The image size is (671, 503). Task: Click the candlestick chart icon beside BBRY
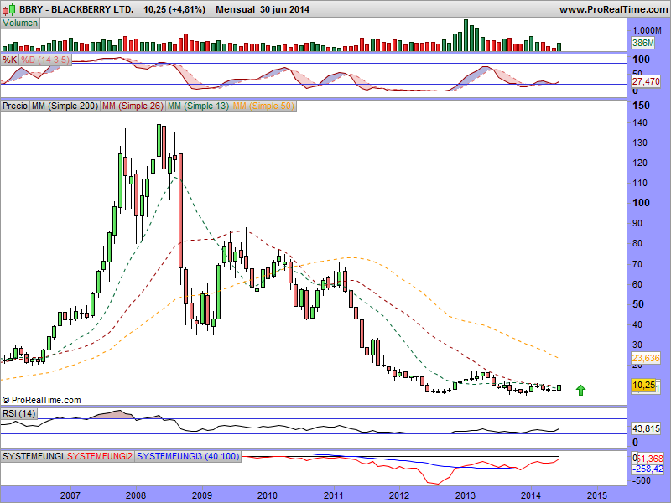pos(8,8)
